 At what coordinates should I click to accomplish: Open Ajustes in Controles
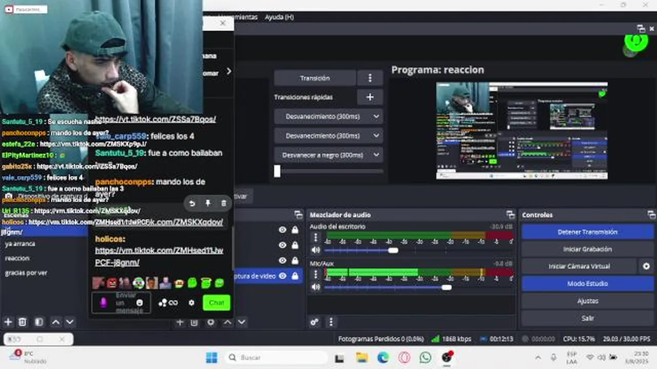click(588, 301)
